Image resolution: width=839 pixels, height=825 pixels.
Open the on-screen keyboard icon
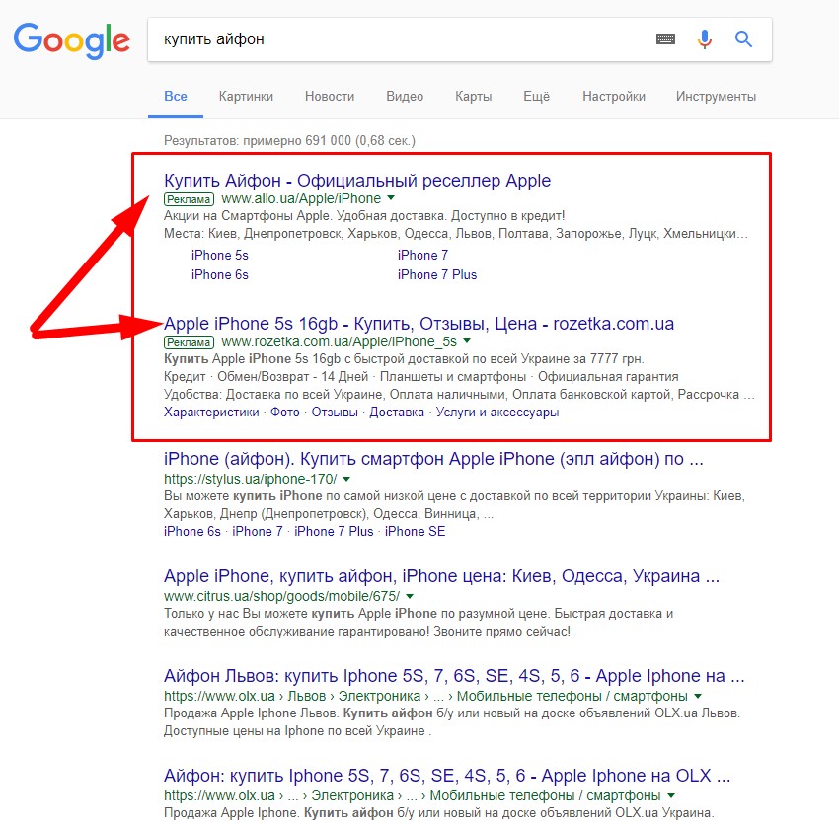665,39
